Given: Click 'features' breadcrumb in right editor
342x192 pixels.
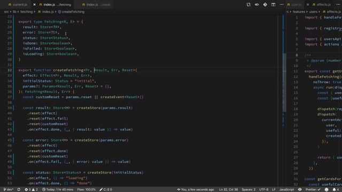Looking at the screenshot, I should 299,12.
